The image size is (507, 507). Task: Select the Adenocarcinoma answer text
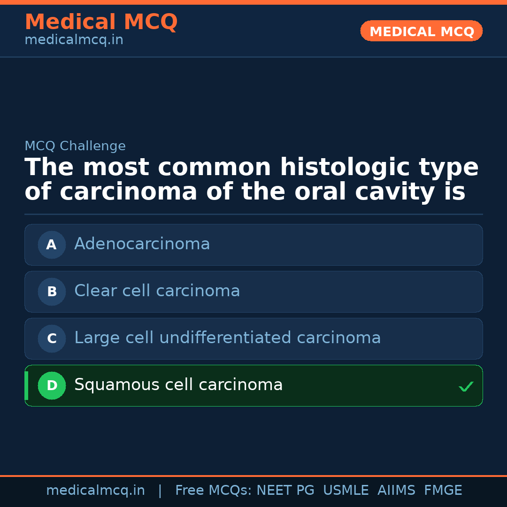(142, 244)
